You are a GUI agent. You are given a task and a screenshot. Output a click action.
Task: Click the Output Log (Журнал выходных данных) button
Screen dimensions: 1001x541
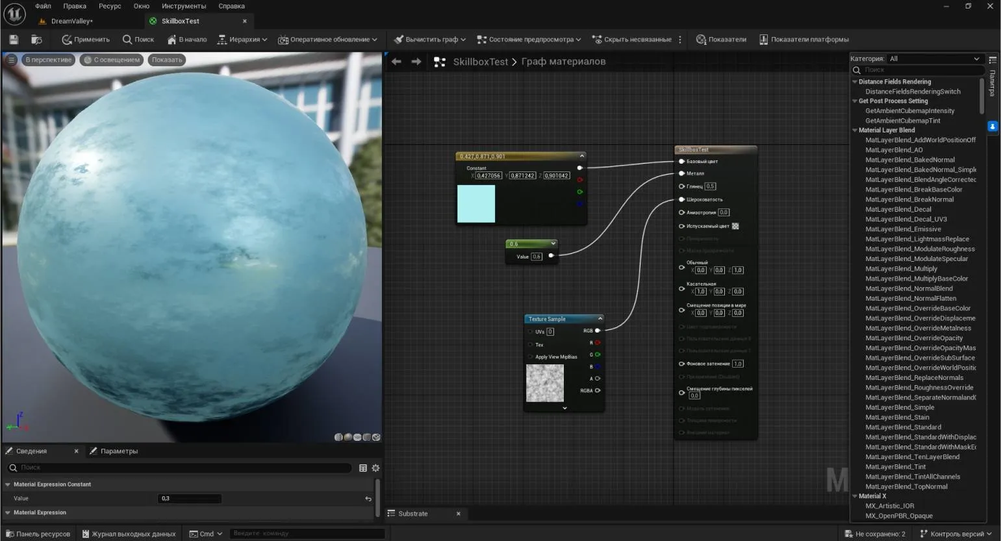(128, 534)
